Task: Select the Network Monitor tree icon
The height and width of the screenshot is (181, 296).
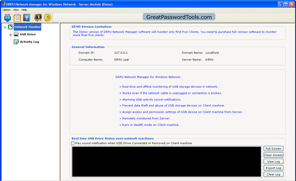Action: (10, 27)
